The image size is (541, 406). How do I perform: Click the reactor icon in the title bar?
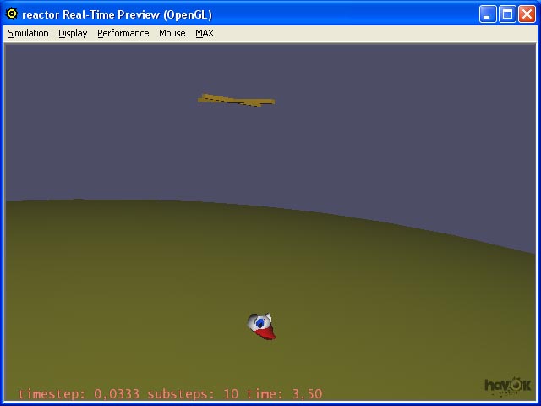click(12, 14)
